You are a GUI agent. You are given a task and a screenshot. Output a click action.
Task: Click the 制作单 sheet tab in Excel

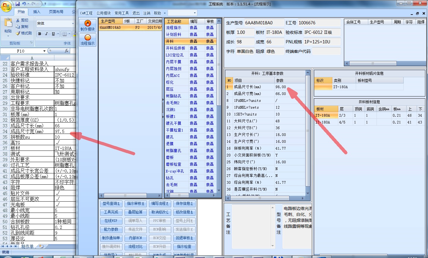click(28, 246)
